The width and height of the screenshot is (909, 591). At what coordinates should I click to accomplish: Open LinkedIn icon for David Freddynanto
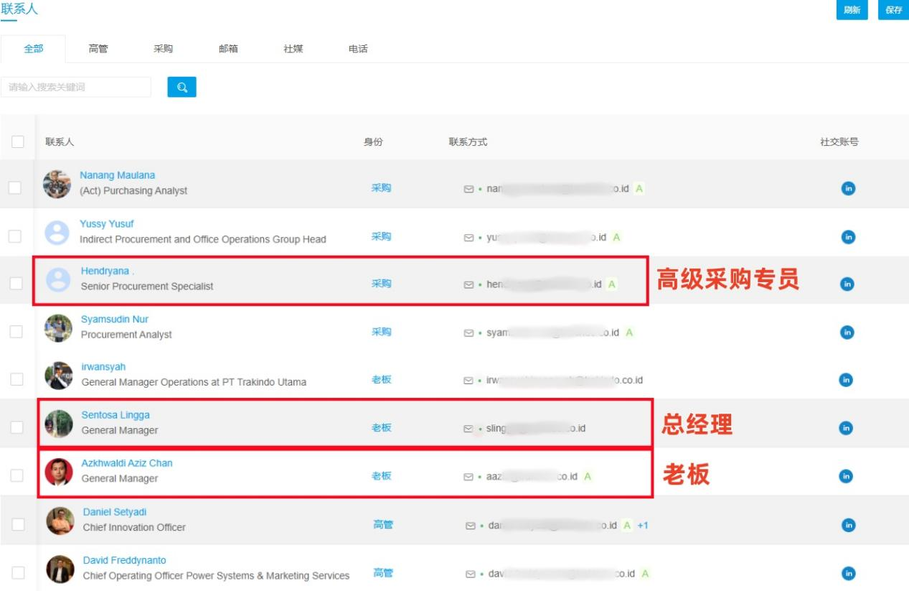pos(848,573)
